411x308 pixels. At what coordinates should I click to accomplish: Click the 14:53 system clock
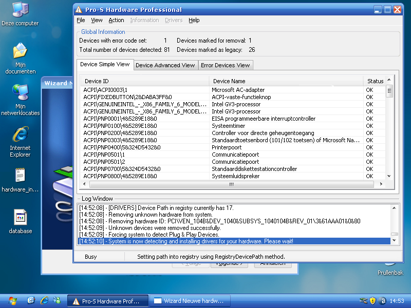click(397, 301)
